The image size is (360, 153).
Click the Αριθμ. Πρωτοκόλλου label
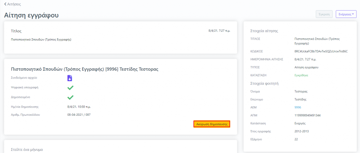[x=25, y=114]
